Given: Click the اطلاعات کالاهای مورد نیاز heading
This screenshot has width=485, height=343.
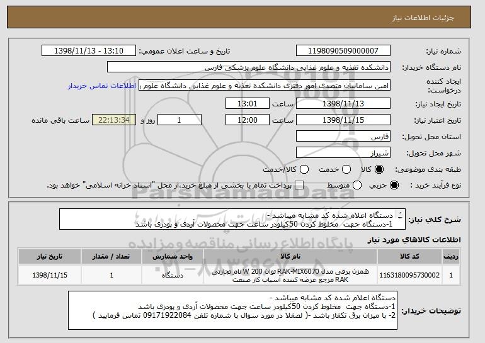Looking at the screenshot, I should (414, 240).
